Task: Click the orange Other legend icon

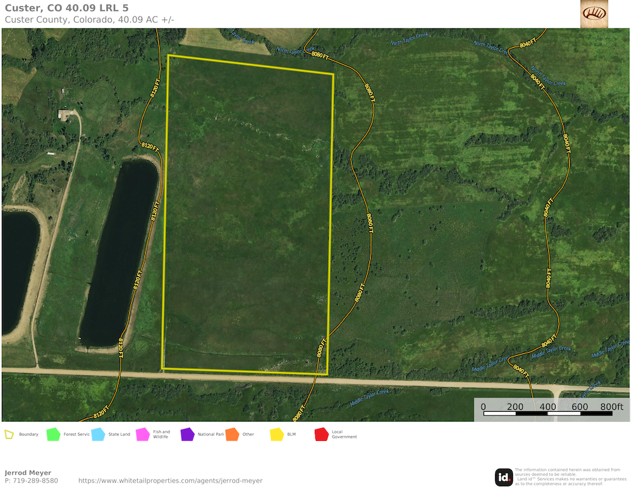Action: (x=232, y=435)
